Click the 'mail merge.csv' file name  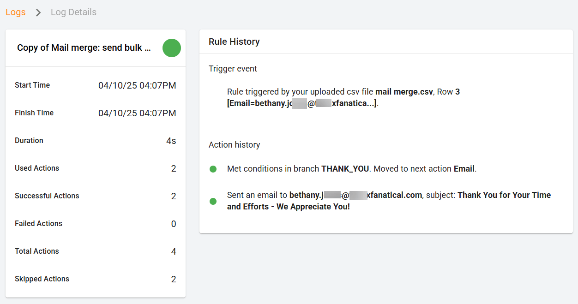pyautogui.click(x=404, y=92)
